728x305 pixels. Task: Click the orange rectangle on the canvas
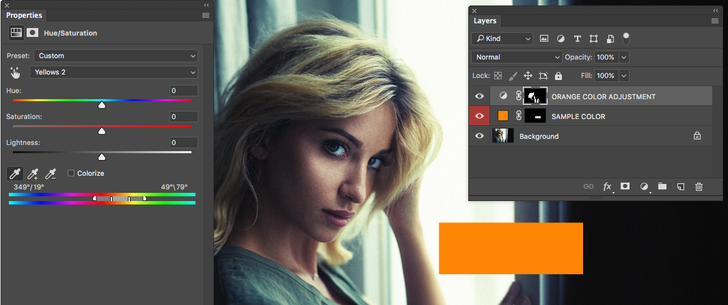pos(511,248)
